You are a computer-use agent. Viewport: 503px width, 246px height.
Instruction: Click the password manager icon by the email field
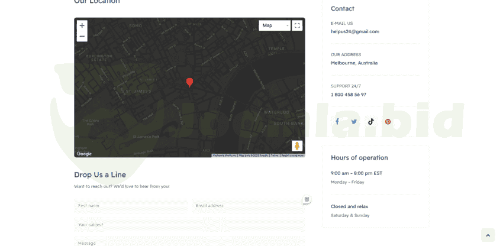pyautogui.click(x=307, y=200)
